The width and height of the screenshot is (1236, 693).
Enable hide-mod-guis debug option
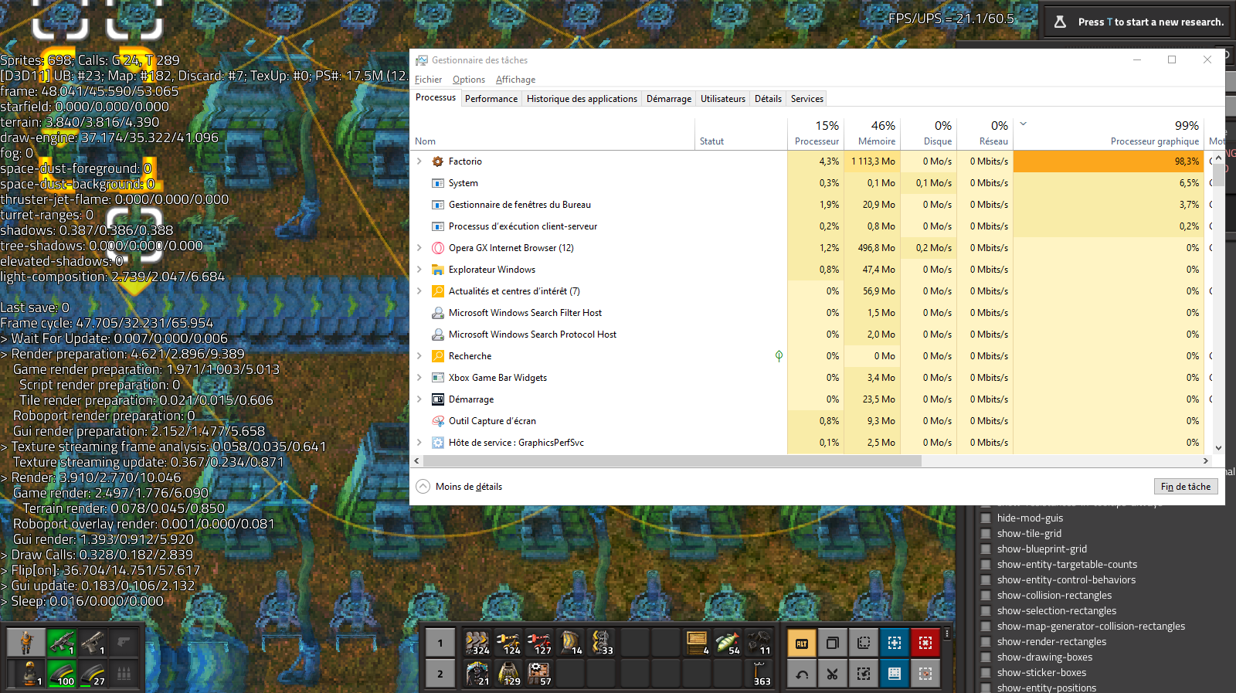point(986,518)
